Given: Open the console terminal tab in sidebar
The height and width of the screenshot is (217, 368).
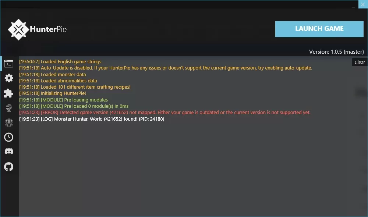Looking at the screenshot, I should pyautogui.click(x=9, y=64).
